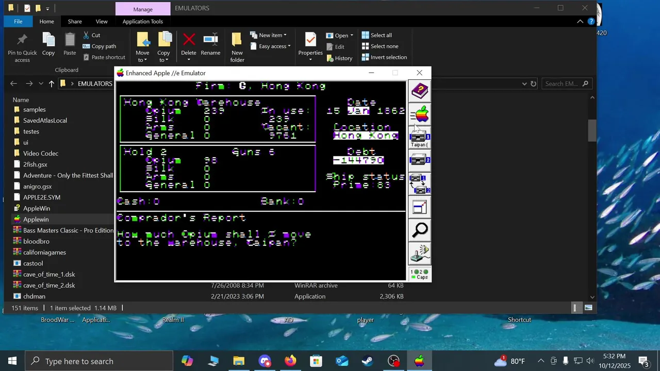The height and width of the screenshot is (371, 660).
Task: Go up one folder level arrow
Action: pos(51,83)
